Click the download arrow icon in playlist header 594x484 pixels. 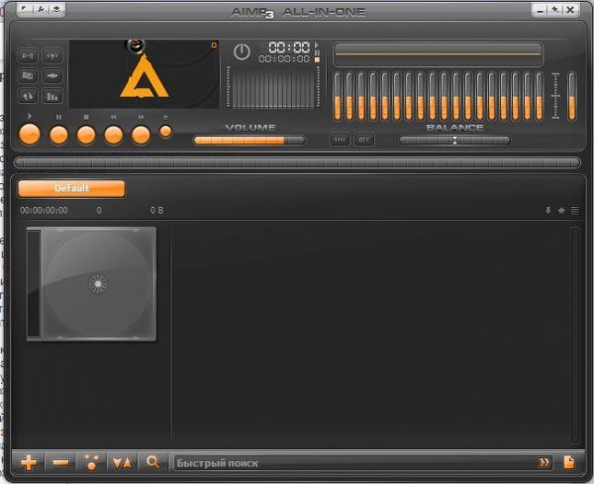547,210
